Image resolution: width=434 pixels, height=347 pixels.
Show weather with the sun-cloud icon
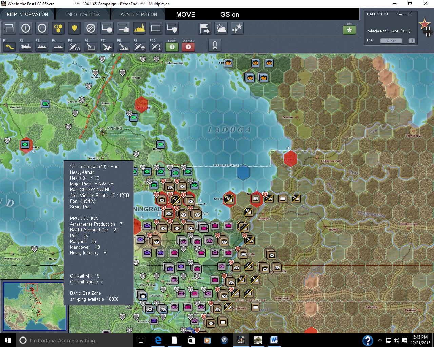click(x=221, y=28)
